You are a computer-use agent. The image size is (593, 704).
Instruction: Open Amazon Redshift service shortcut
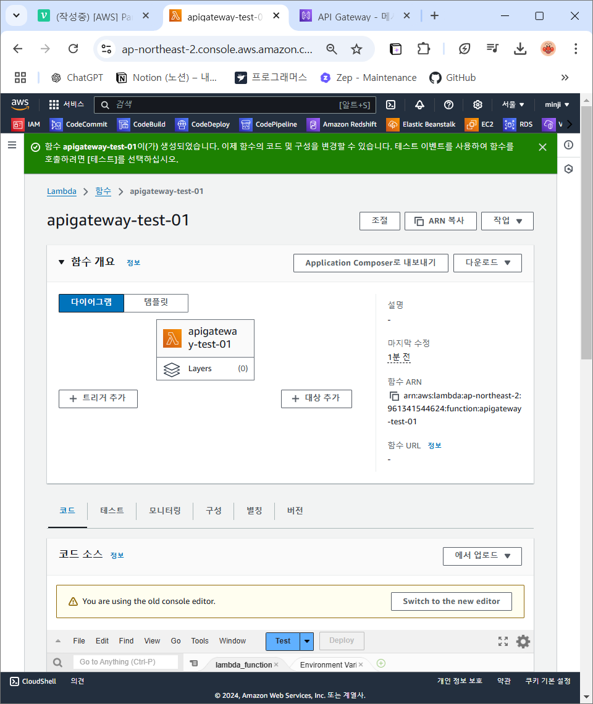click(342, 124)
